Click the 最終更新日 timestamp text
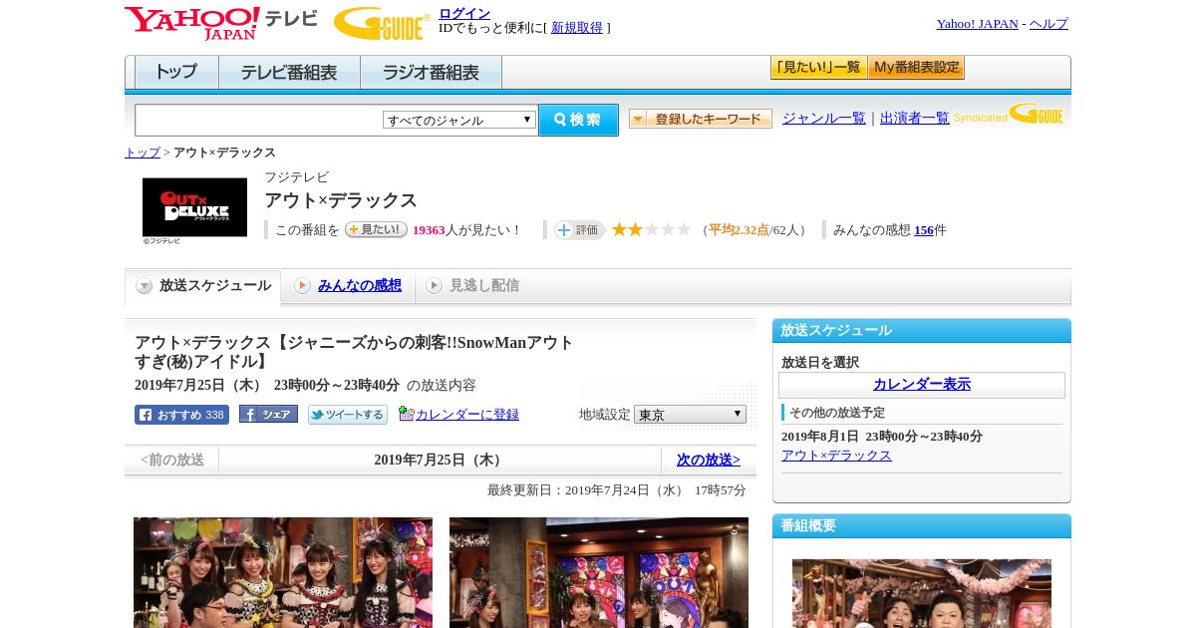This screenshot has height=628, width=1196. pos(617,490)
